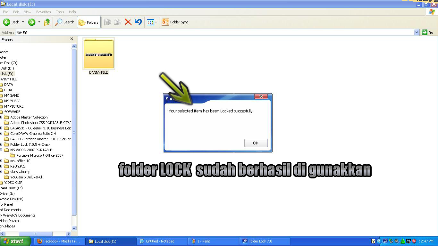Expand the ReUn.P.2 tree node

pos(1,166)
